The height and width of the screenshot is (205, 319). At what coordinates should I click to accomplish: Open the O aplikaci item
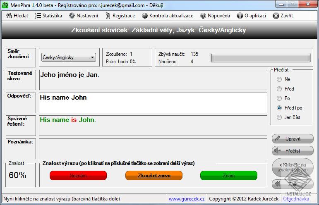coord(252,16)
